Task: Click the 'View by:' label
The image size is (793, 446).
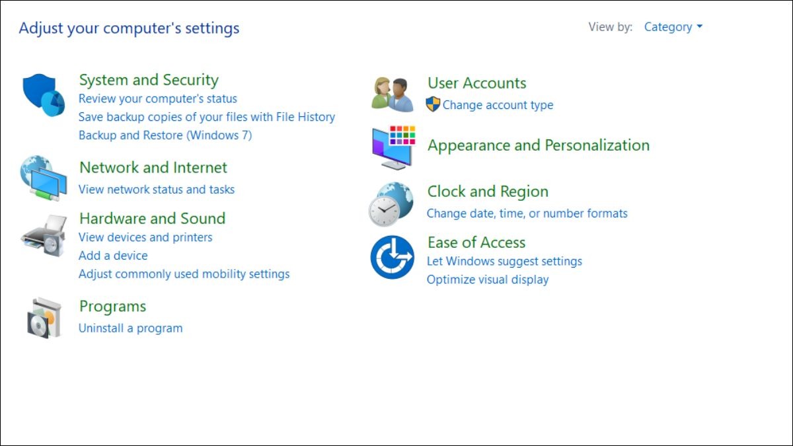Action: pyautogui.click(x=611, y=27)
